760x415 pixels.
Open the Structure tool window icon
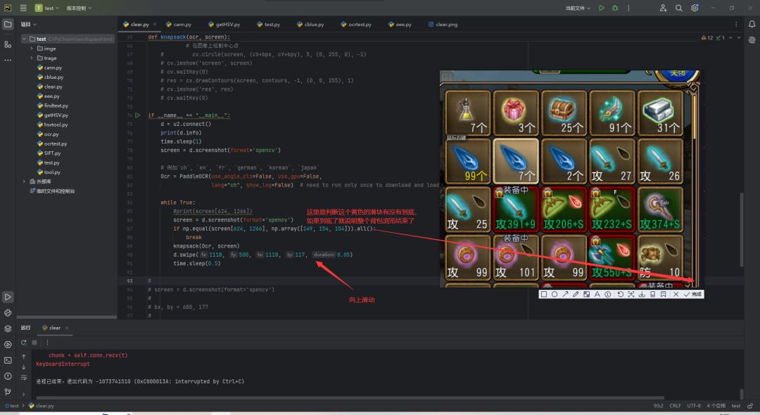pos(8,44)
